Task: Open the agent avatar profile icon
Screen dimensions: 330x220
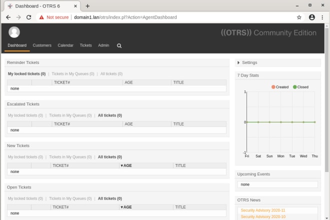Action: [x=14, y=32]
